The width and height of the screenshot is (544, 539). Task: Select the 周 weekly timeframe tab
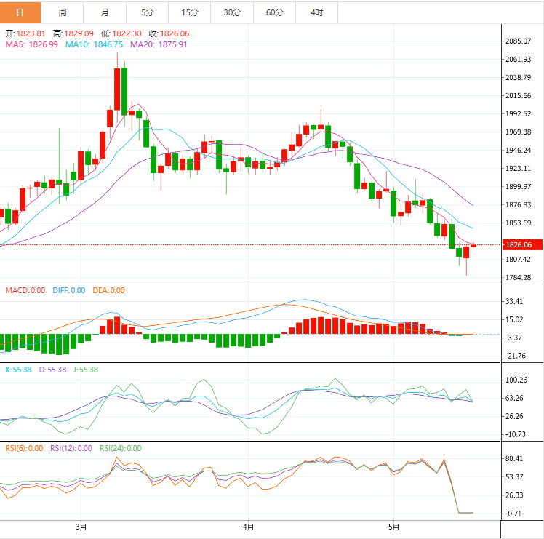click(63, 12)
